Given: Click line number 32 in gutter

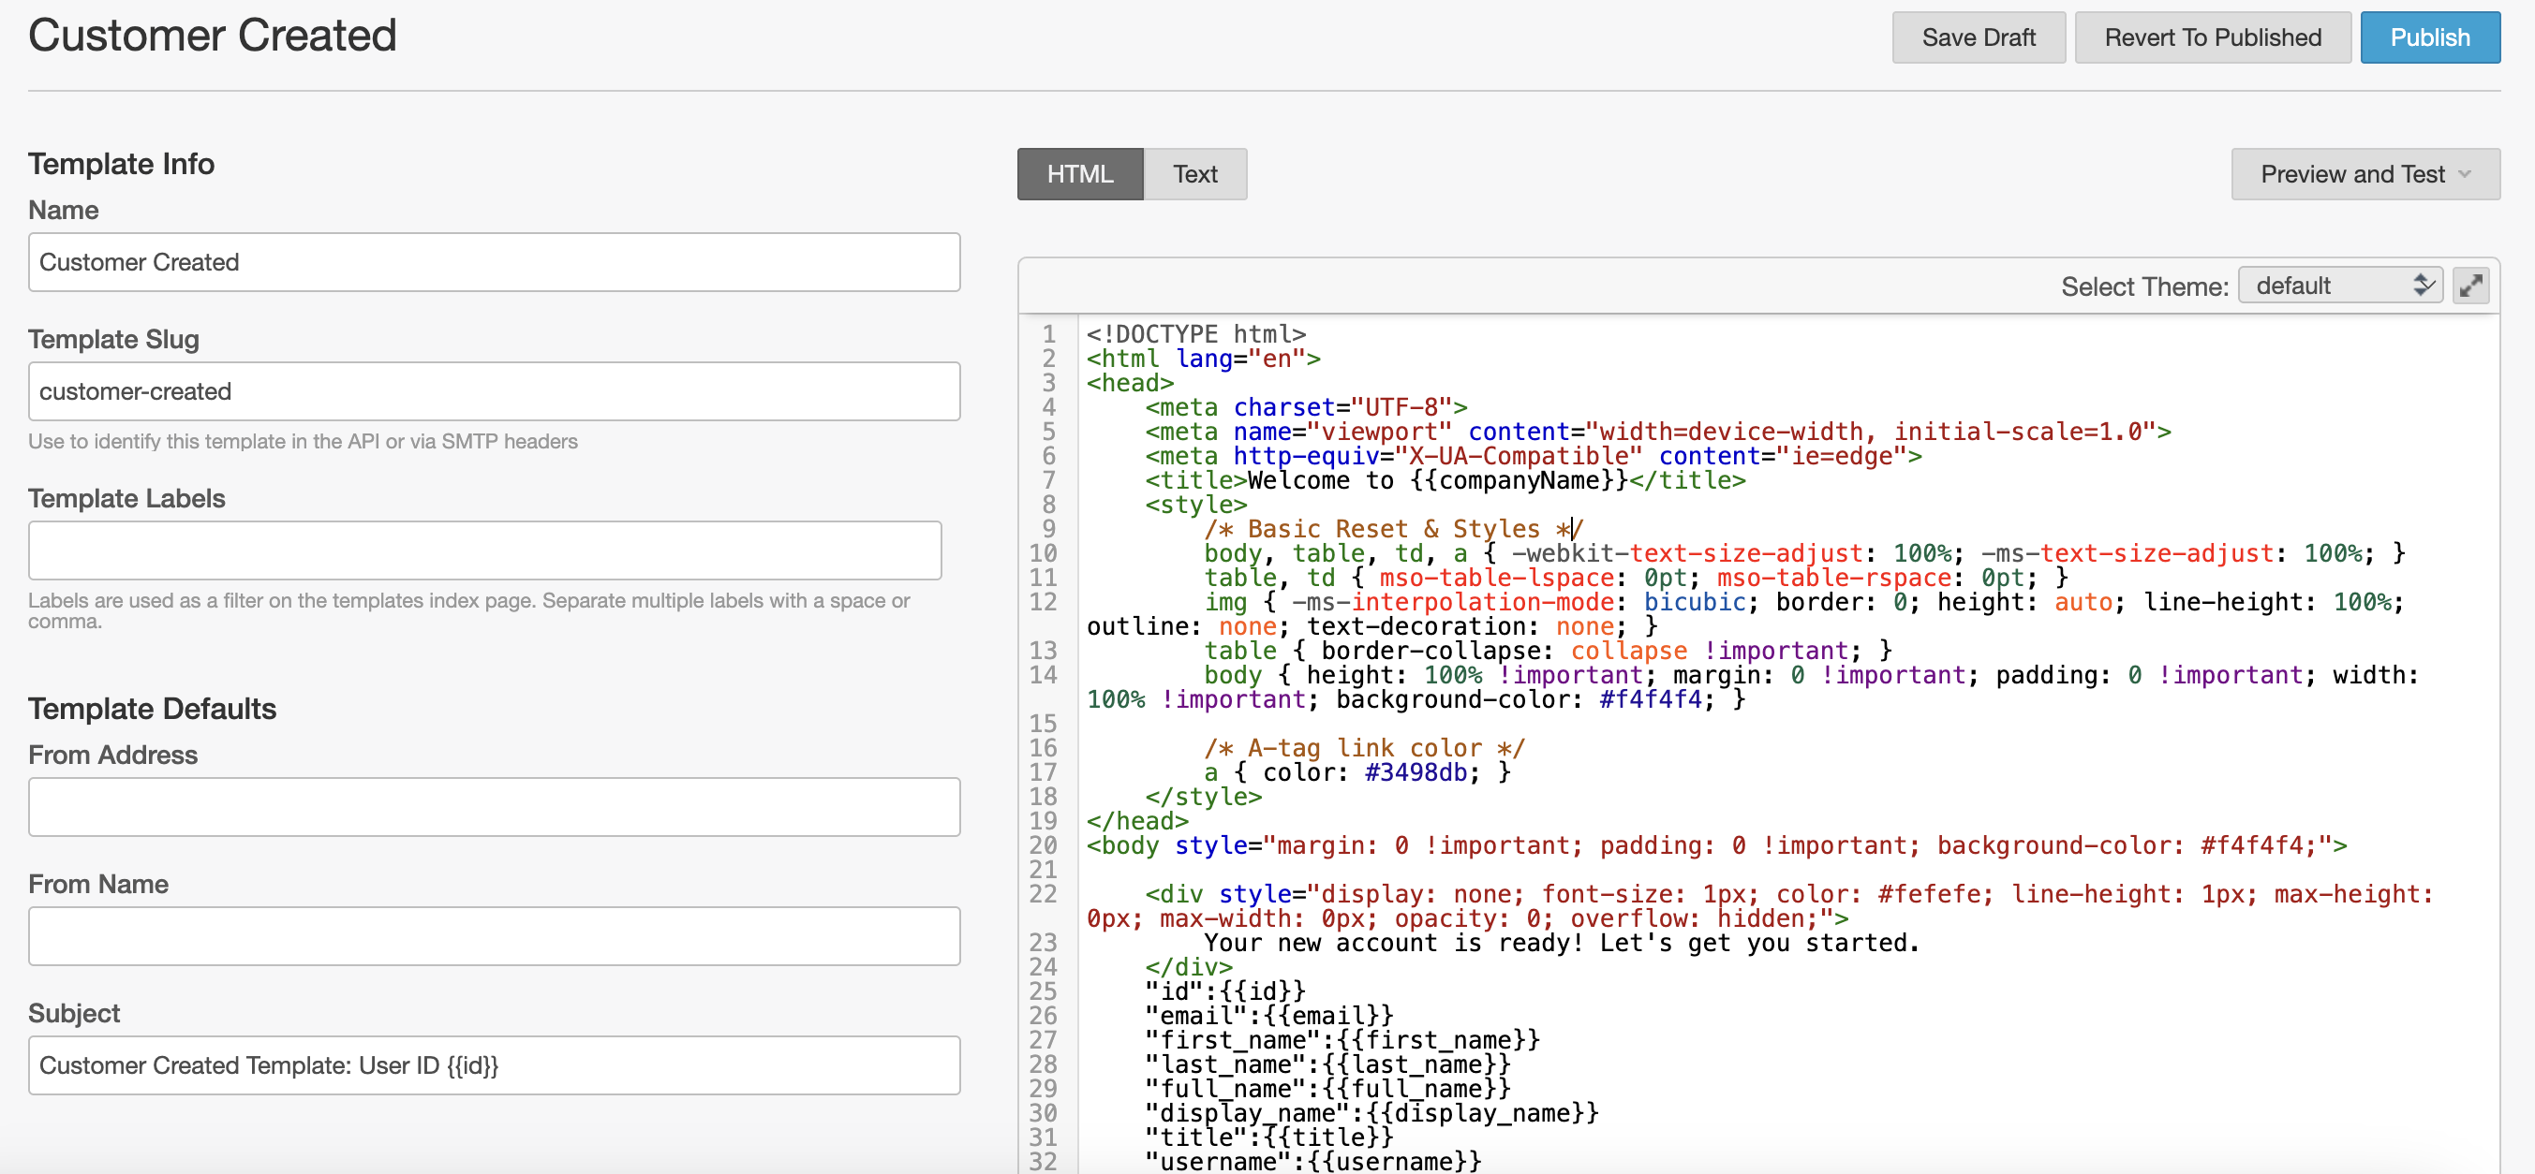Looking at the screenshot, I should coord(1043,1161).
